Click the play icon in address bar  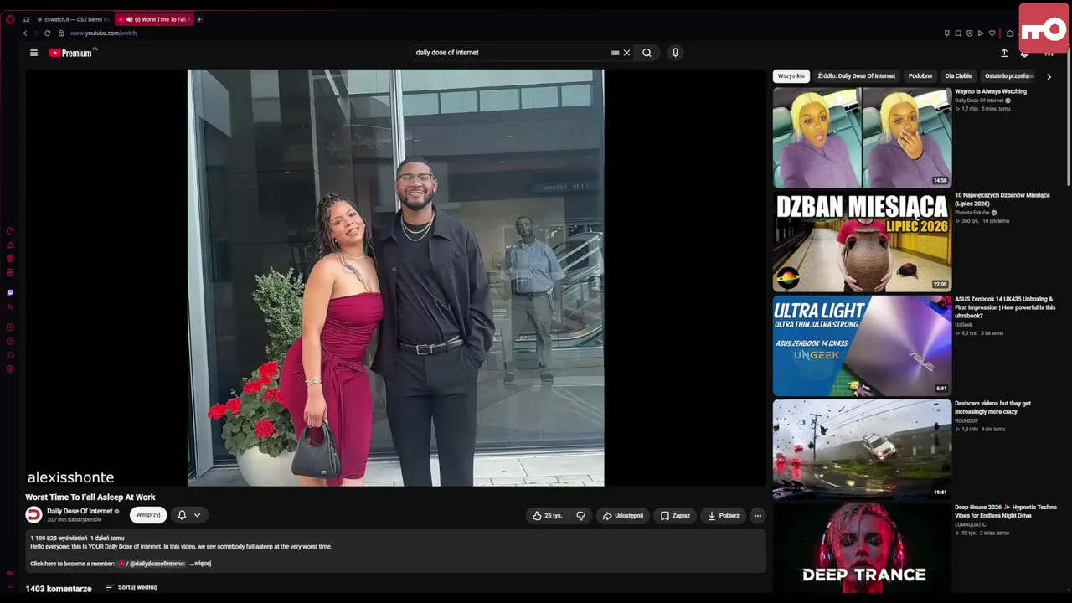[x=981, y=33]
